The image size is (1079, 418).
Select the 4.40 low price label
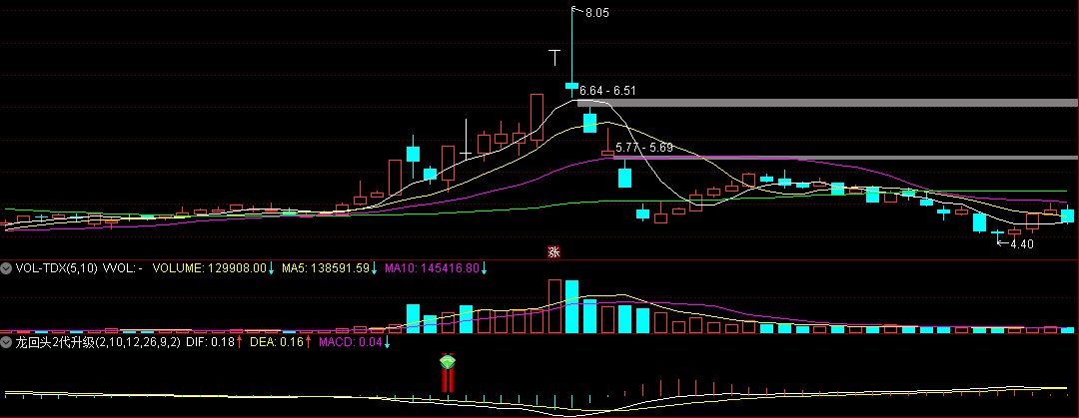click(1022, 243)
